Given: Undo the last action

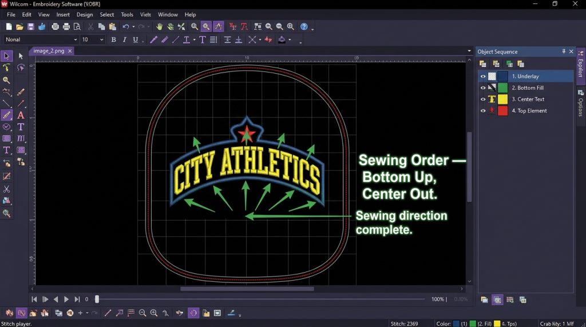Looking at the screenshot, I should point(125,26).
